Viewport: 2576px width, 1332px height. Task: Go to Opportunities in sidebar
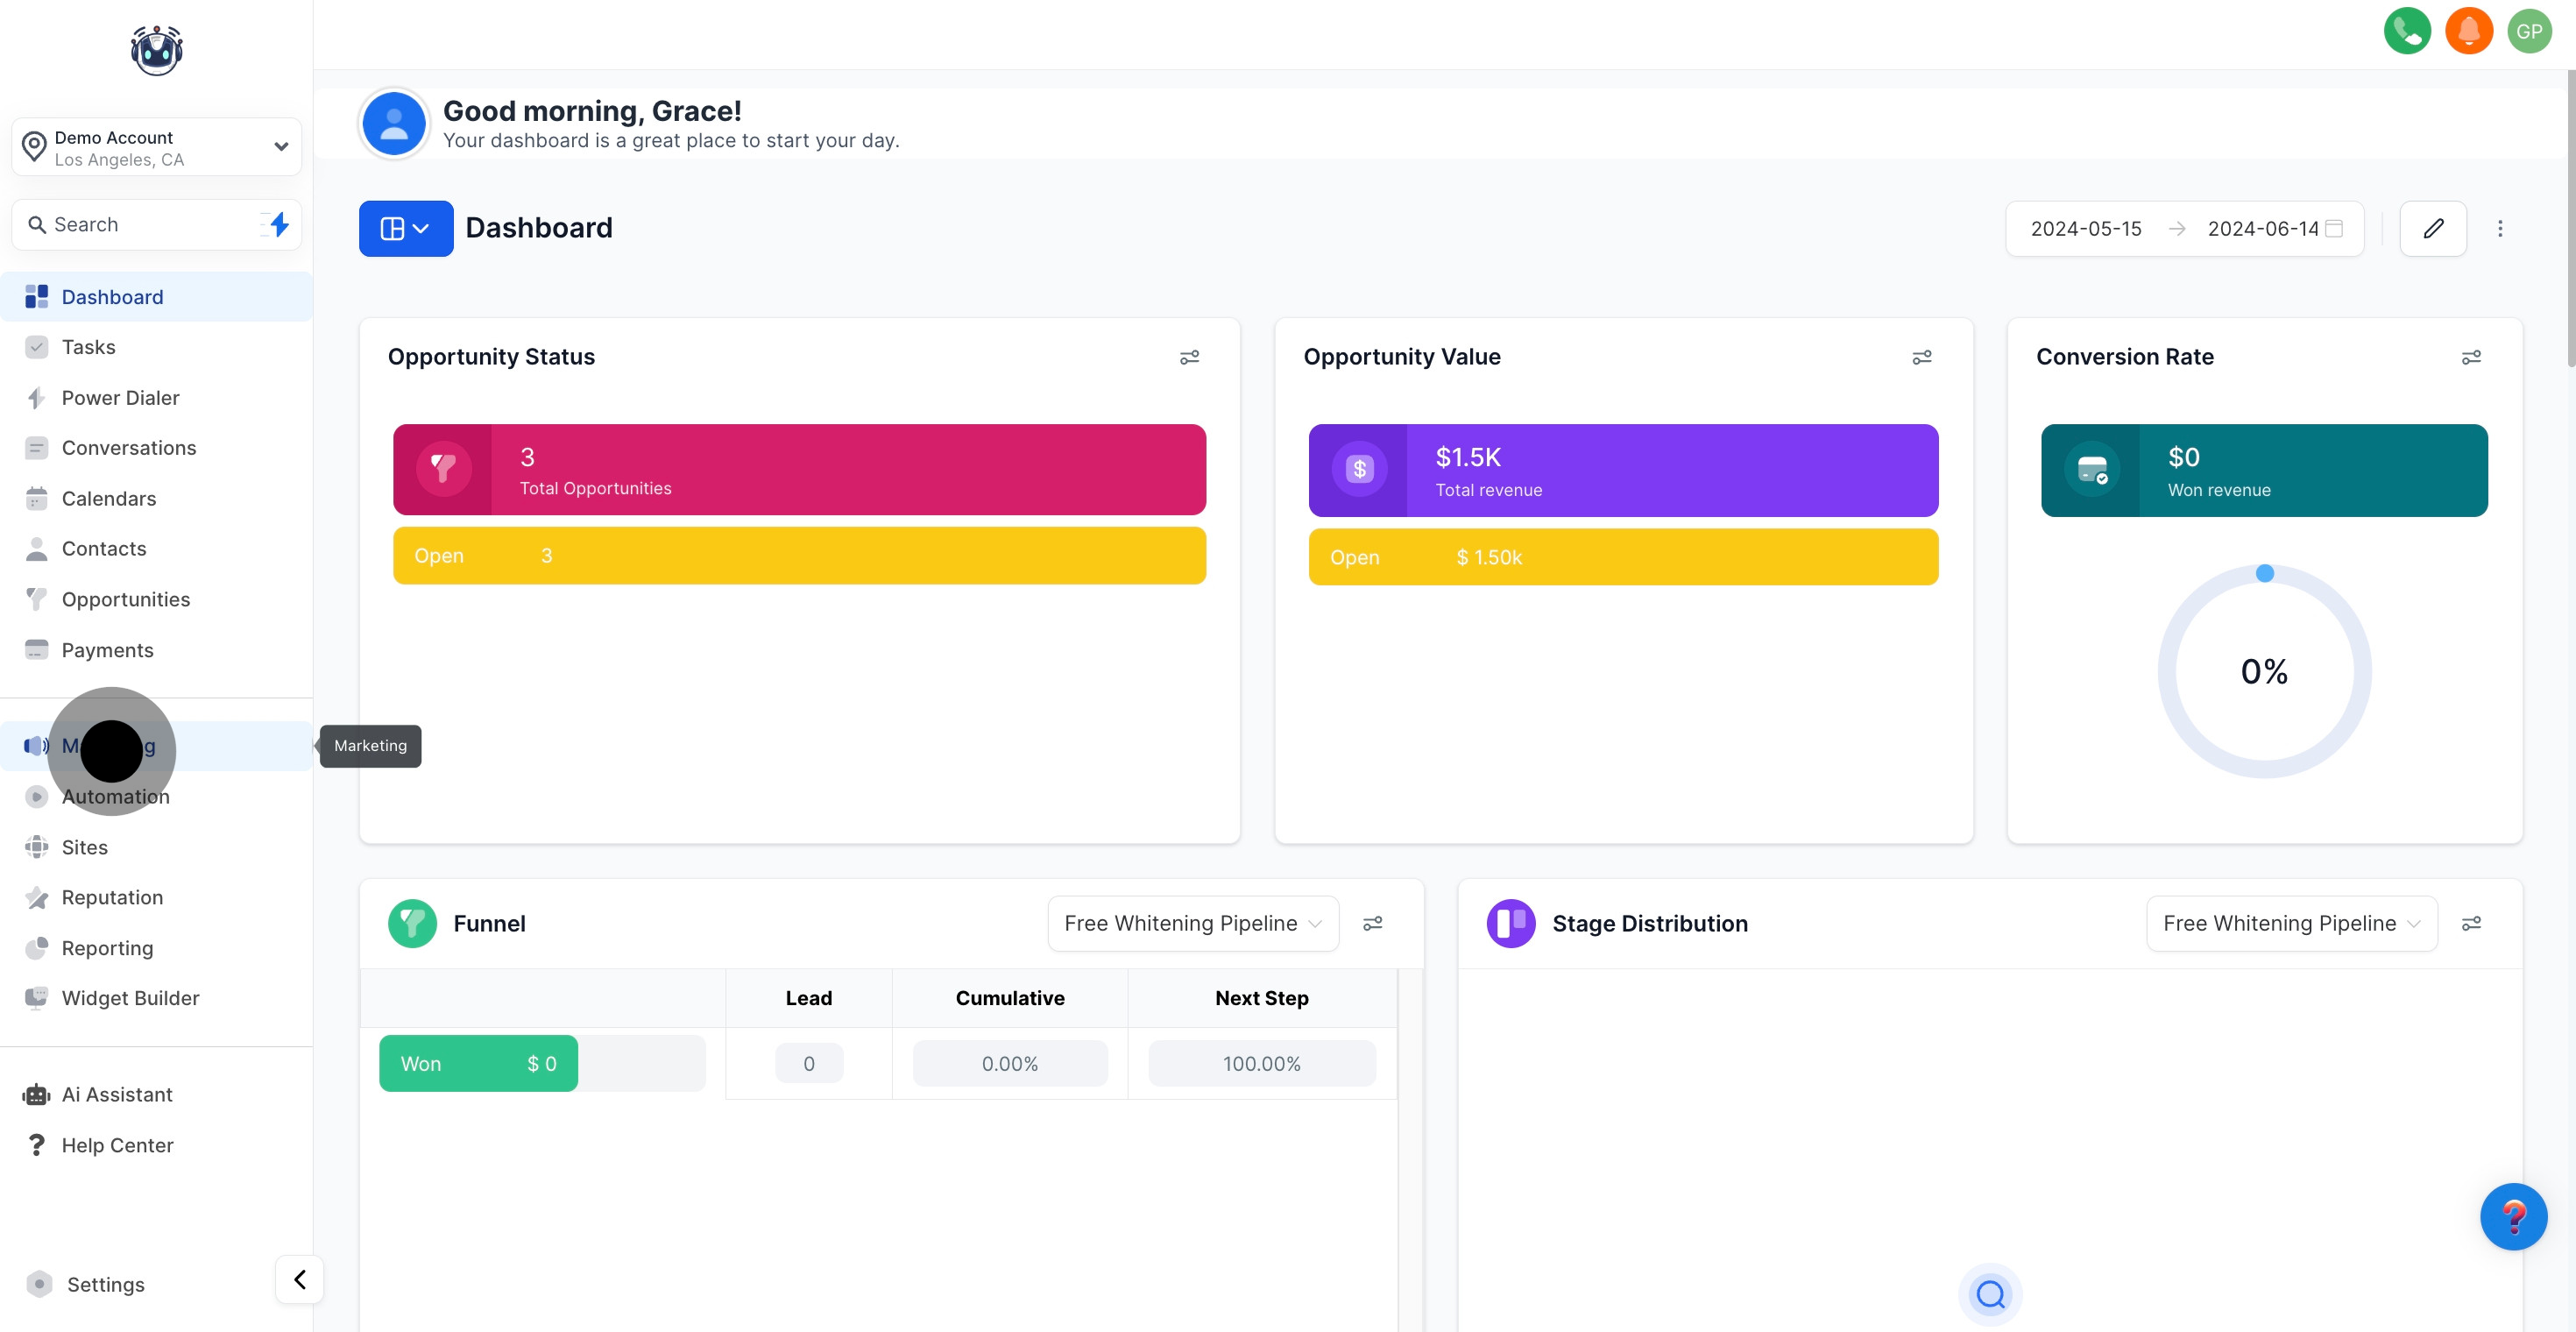coord(125,599)
